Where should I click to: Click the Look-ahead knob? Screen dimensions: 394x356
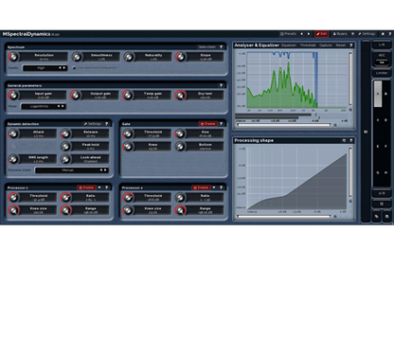[65, 159]
